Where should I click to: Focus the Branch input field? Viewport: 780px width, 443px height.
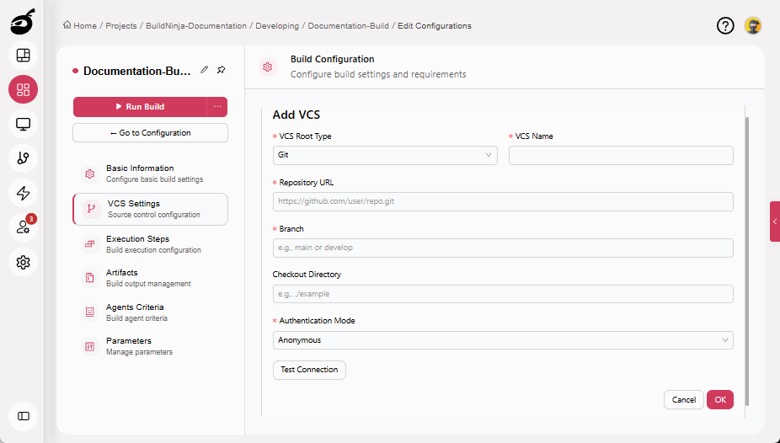click(503, 248)
